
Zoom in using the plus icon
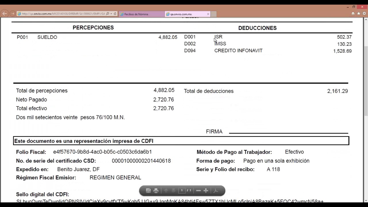(x=206, y=191)
